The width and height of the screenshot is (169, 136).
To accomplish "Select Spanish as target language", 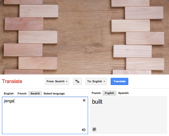I will click(123, 93).
